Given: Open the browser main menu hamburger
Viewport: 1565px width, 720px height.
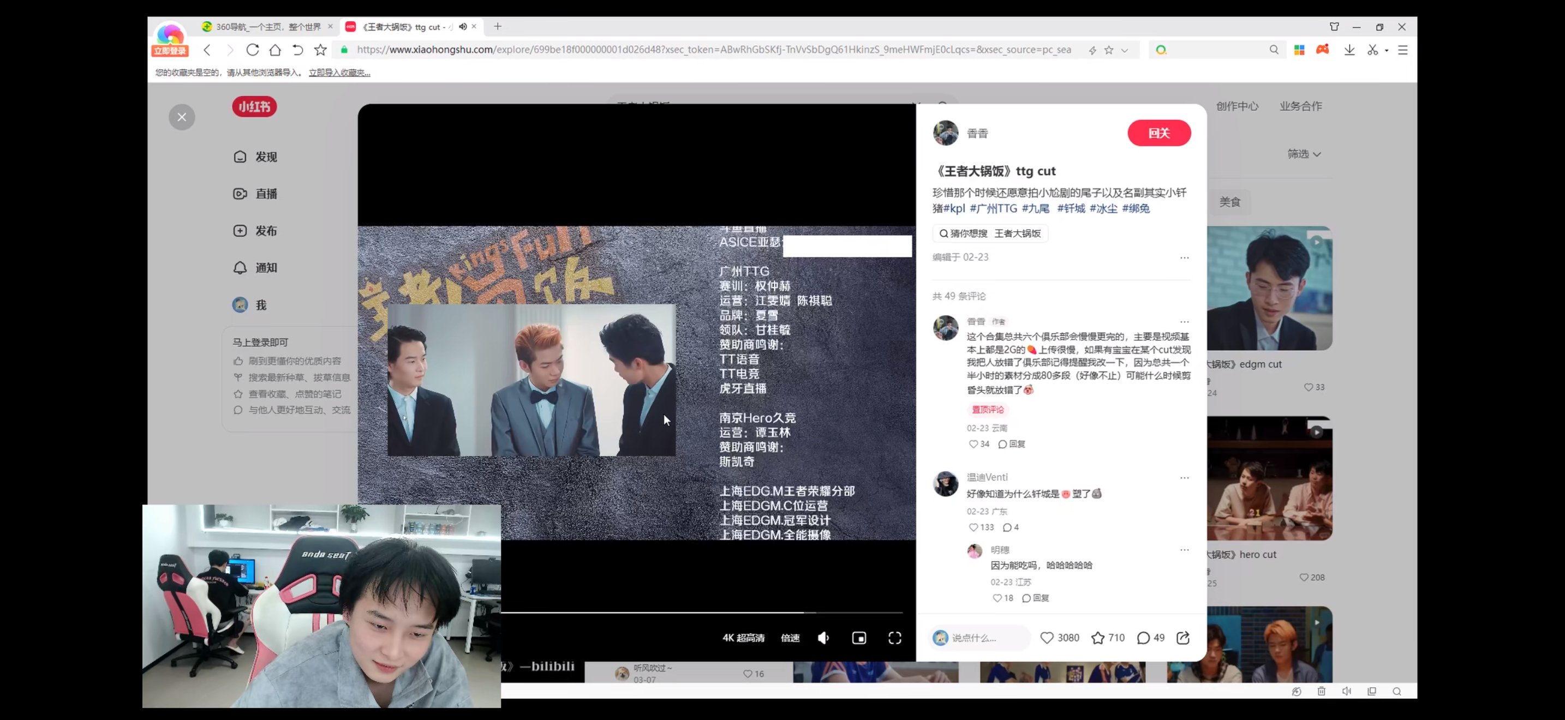Looking at the screenshot, I should (1403, 50).
